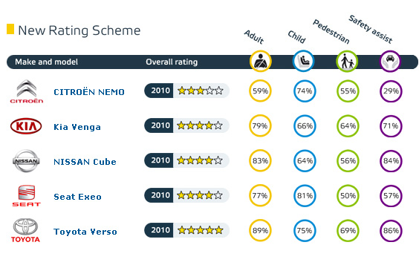This screenshot has width=419, height=271.
Task: Click the Nissan logo
Action: (x=26, y=160)
